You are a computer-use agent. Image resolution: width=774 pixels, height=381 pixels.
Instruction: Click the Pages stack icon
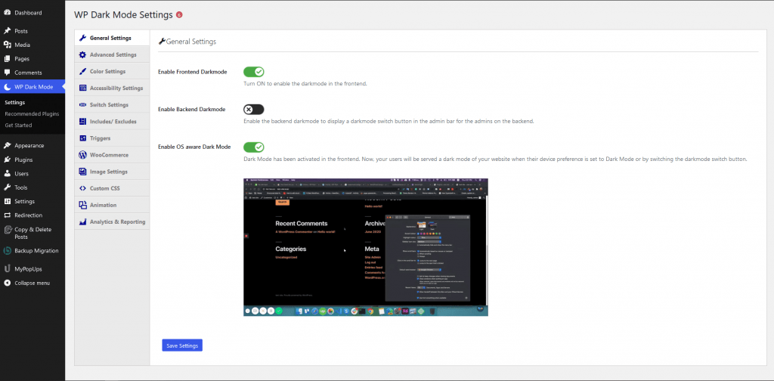pos(8,58)
